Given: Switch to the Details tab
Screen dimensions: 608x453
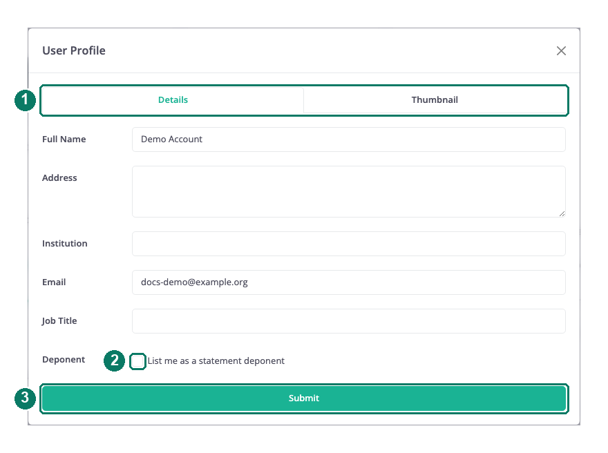Looking at the screenshot, I should (173, 100).
